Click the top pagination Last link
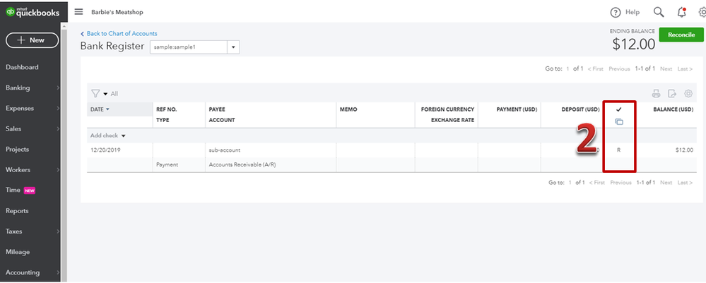706x283 pixels. (x=685, y=69)
